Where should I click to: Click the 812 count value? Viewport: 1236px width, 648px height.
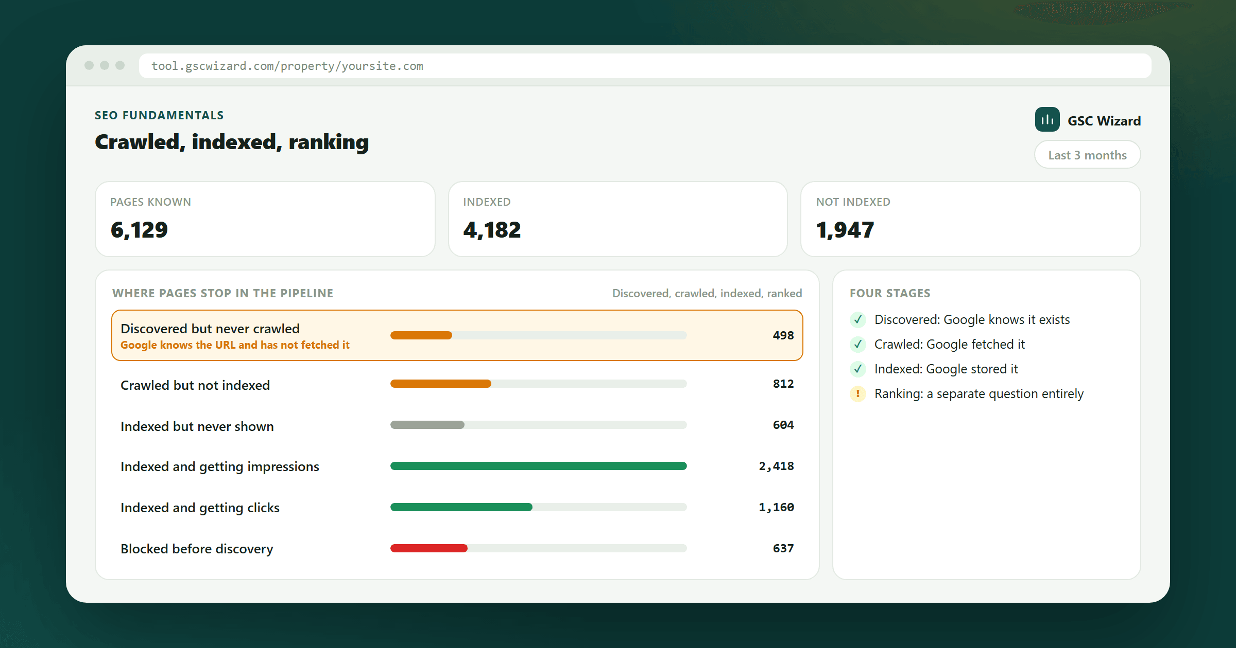[783, 384]
